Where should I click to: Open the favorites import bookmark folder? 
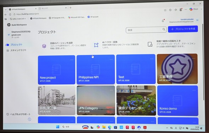[x=18, y=19]
